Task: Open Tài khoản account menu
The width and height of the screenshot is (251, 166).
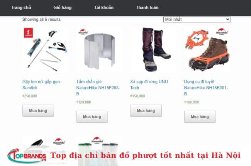Action: [104, 7]
